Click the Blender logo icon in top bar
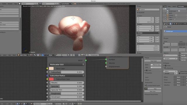 coord(75,4)
